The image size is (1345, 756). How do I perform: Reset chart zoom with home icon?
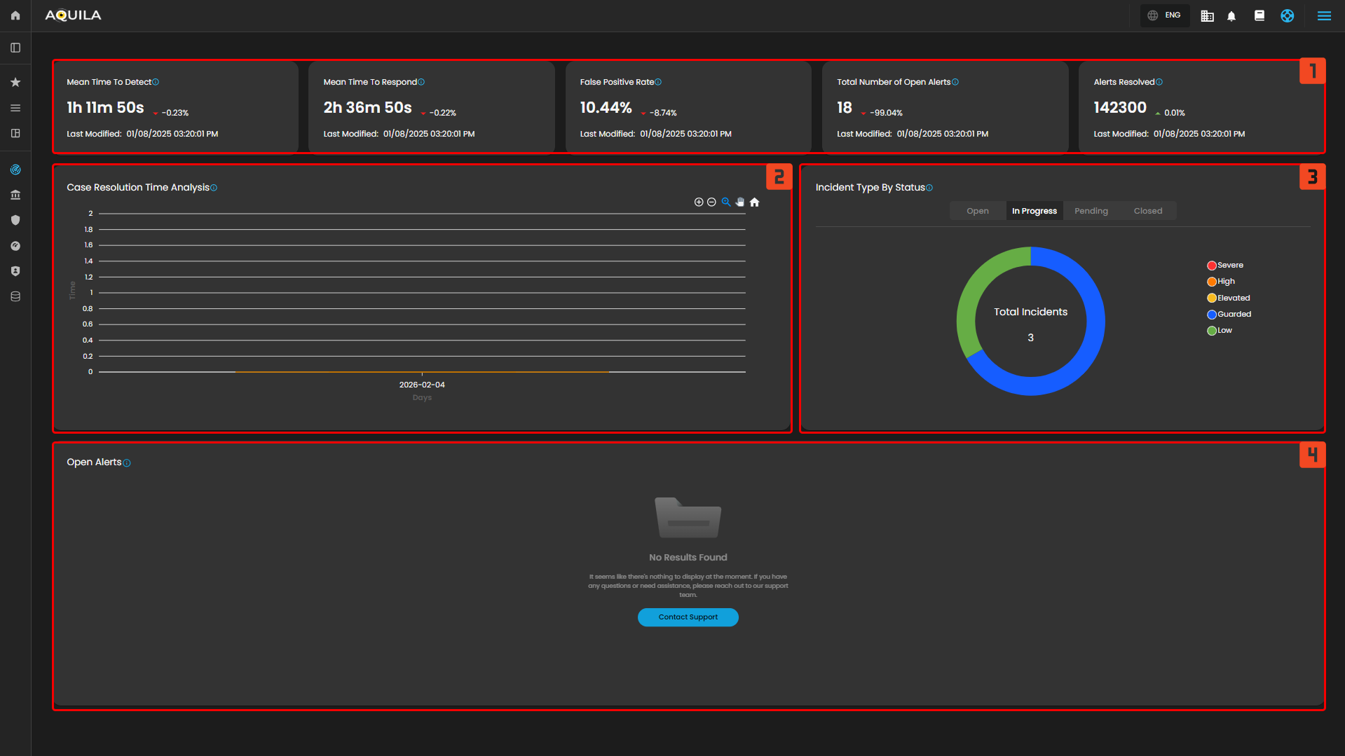(x=754, y=202)
